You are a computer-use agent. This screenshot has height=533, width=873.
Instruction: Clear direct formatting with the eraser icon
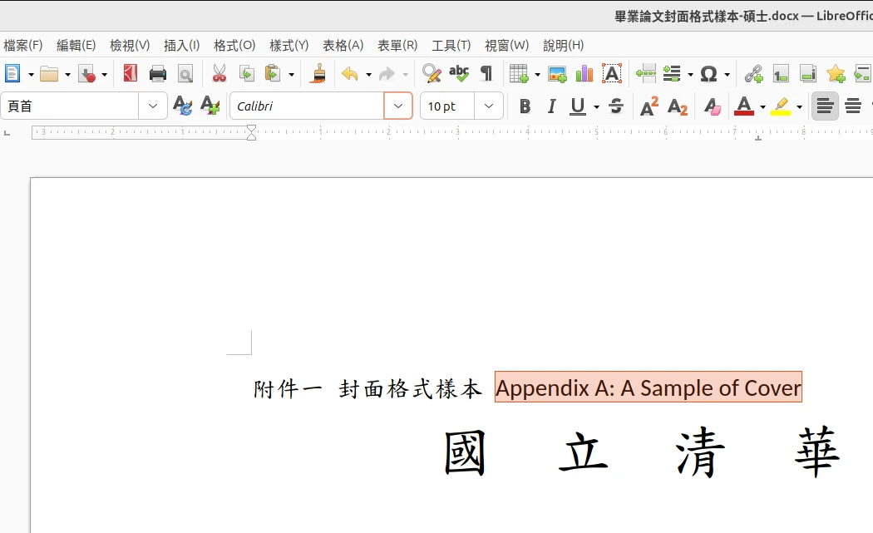coord(712,106)
